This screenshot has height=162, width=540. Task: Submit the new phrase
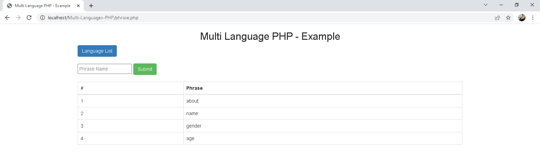pyautogui.click(x=145, y=69)
